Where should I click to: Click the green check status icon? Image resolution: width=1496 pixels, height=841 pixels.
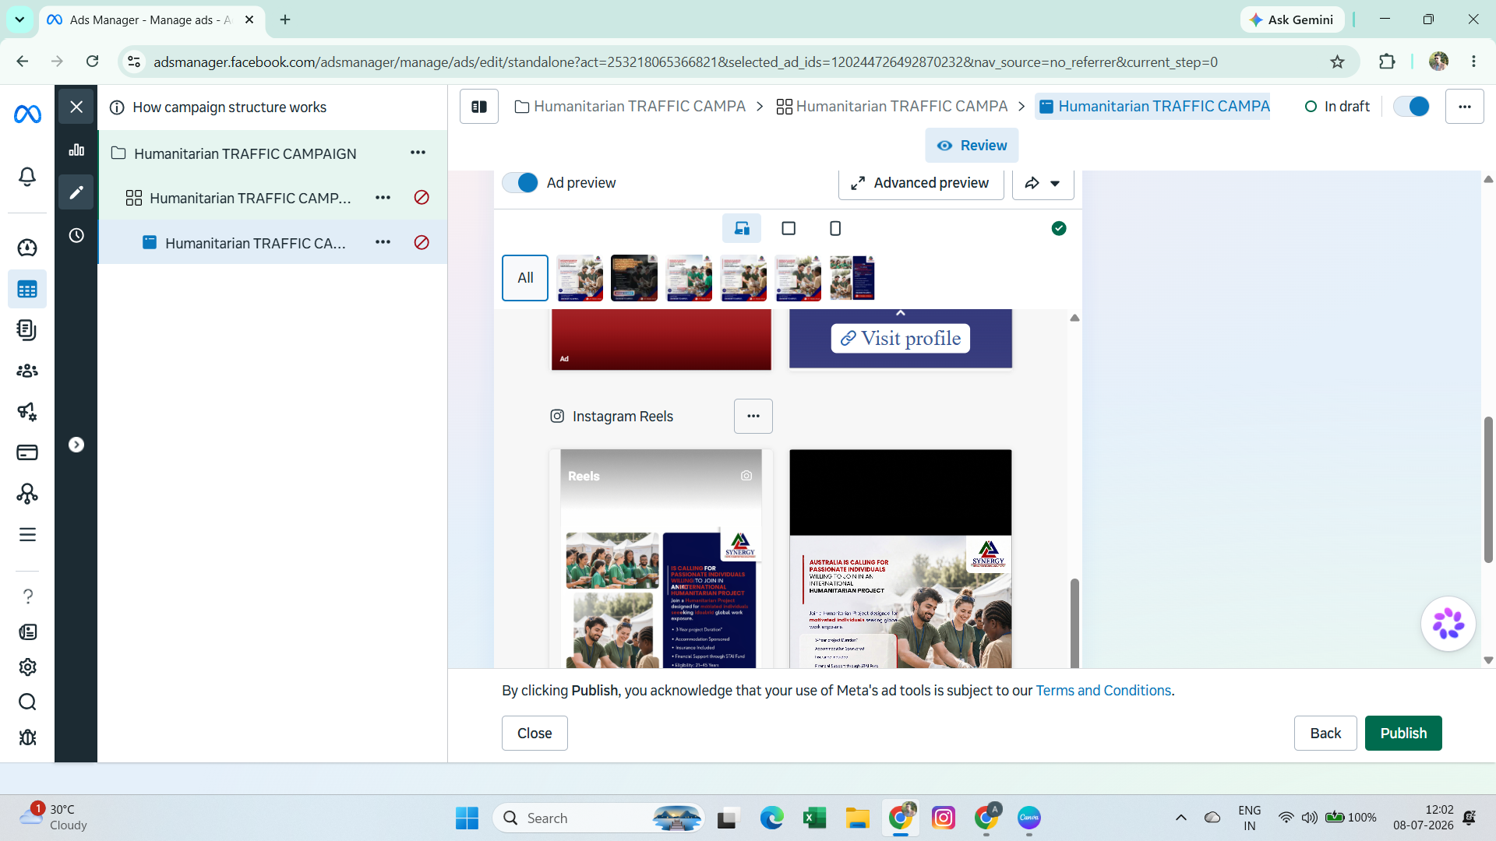pyautogui.click(x=1059, y=228)
